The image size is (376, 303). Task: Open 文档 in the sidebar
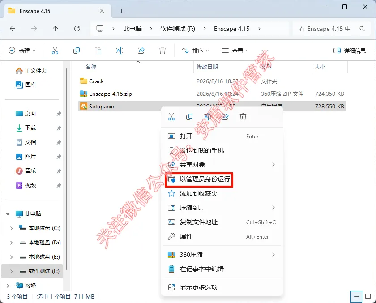(x=26, y=142)
